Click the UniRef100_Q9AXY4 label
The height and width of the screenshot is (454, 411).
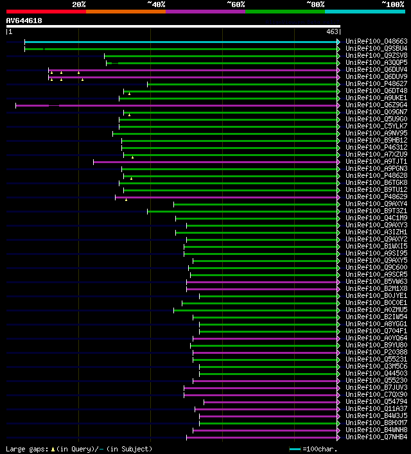pos(376,204)
